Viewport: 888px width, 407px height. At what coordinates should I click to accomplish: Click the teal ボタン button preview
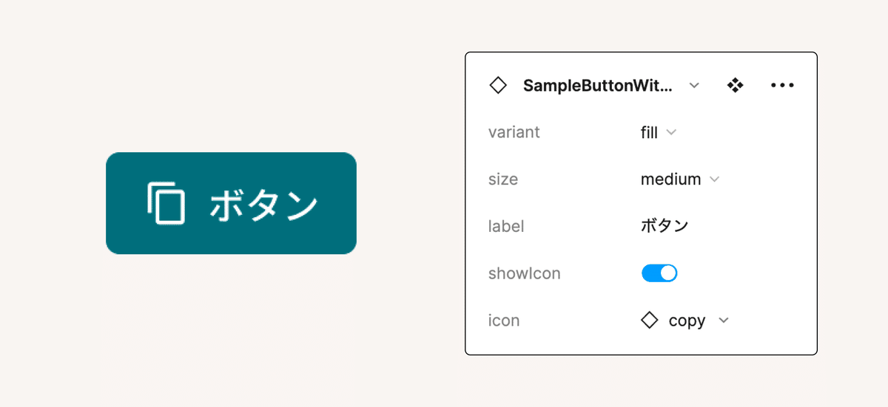(x=231, y=203)
